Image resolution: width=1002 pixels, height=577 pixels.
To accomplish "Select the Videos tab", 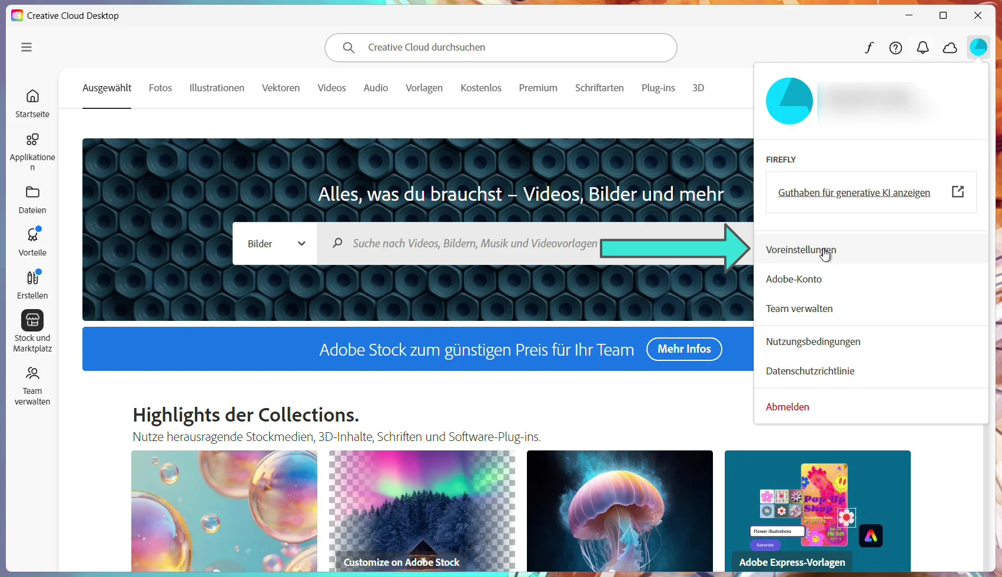I will (x=331, y=88).
